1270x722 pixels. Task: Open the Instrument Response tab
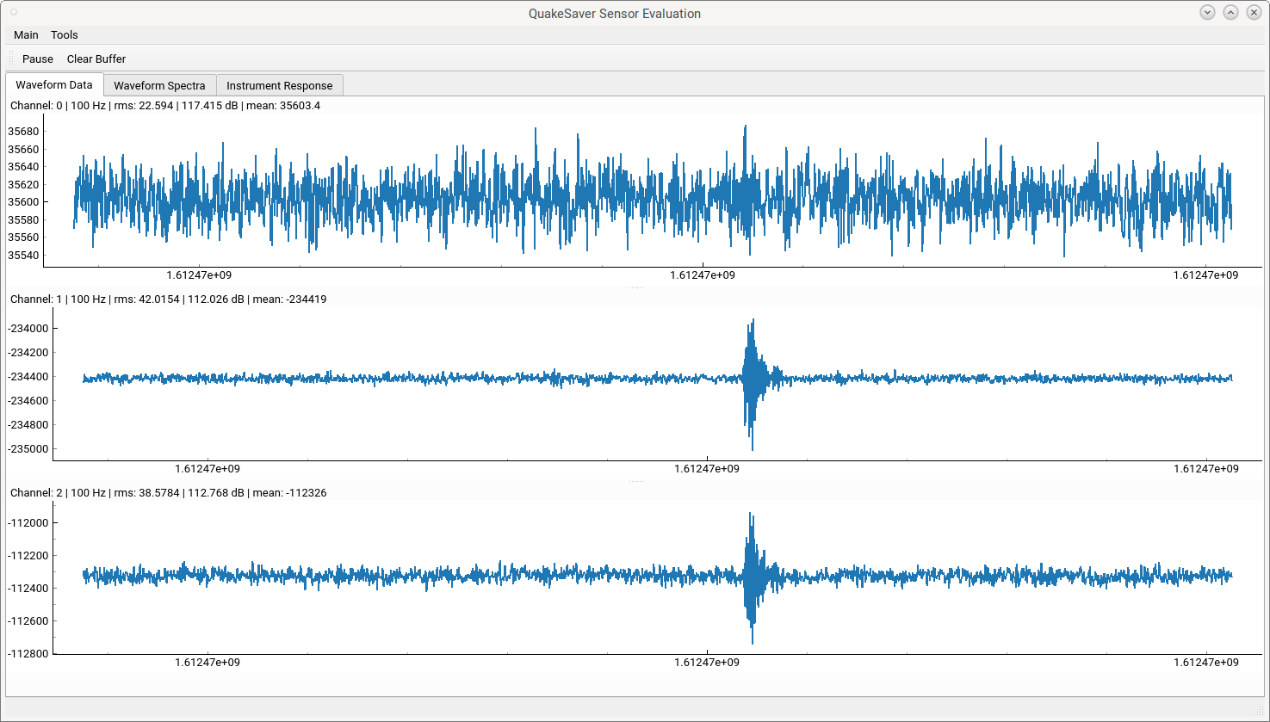coord(279,86)
